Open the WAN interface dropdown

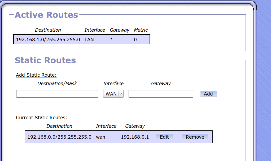pyautogui.click(x=113, y=94)
